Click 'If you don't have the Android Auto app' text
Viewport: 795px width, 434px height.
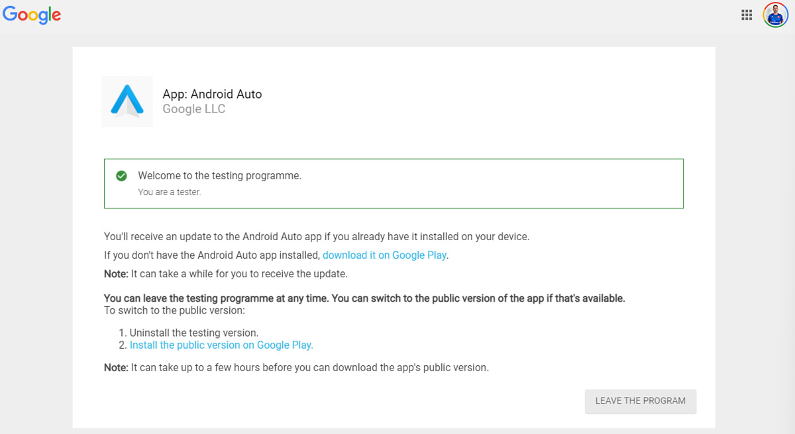click(212, 255)
